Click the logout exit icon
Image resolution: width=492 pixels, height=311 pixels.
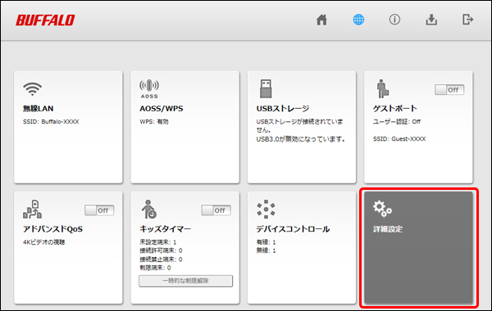coord(467,20)
